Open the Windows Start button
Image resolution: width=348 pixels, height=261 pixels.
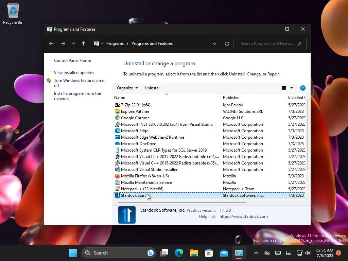pos(73,253)
